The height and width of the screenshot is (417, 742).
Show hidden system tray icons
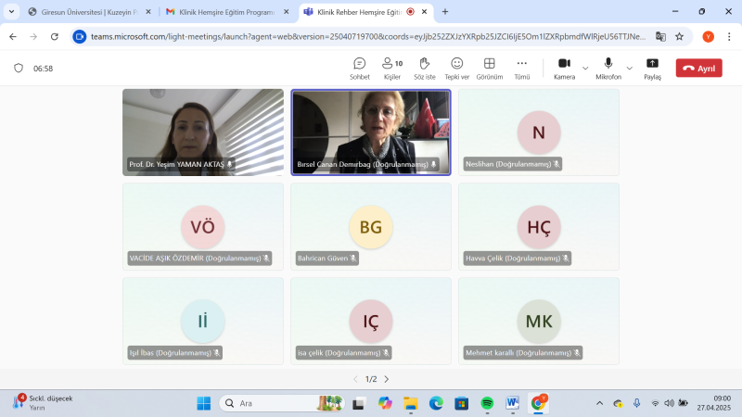(x=599, y=403)
